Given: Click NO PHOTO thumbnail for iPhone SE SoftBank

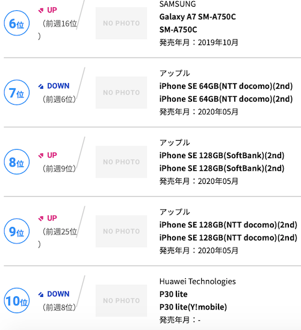Looking at the screenshot, I should coord(121,162).
